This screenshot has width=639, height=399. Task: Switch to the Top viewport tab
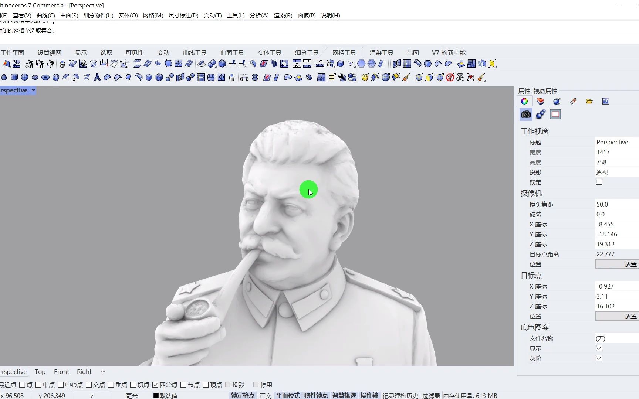(40, 372)
